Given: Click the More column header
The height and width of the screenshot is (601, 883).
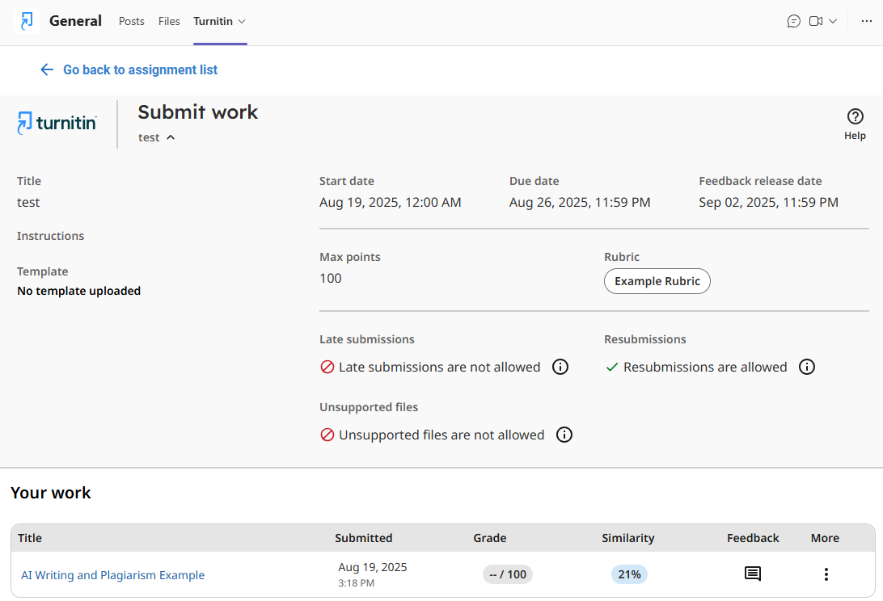Looking at the screenshot, I should click(825, 538).
